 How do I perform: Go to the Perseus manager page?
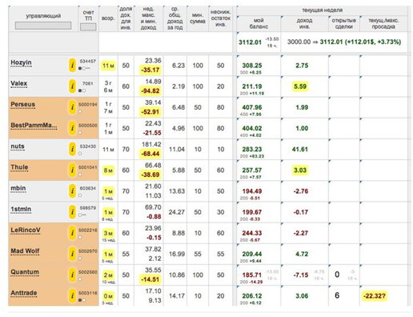point(23,105)
